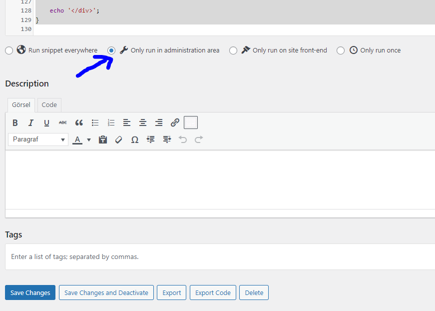Create a bulleted list
The height and width of the screenshot is (311, 435).
tap(95, 122)
